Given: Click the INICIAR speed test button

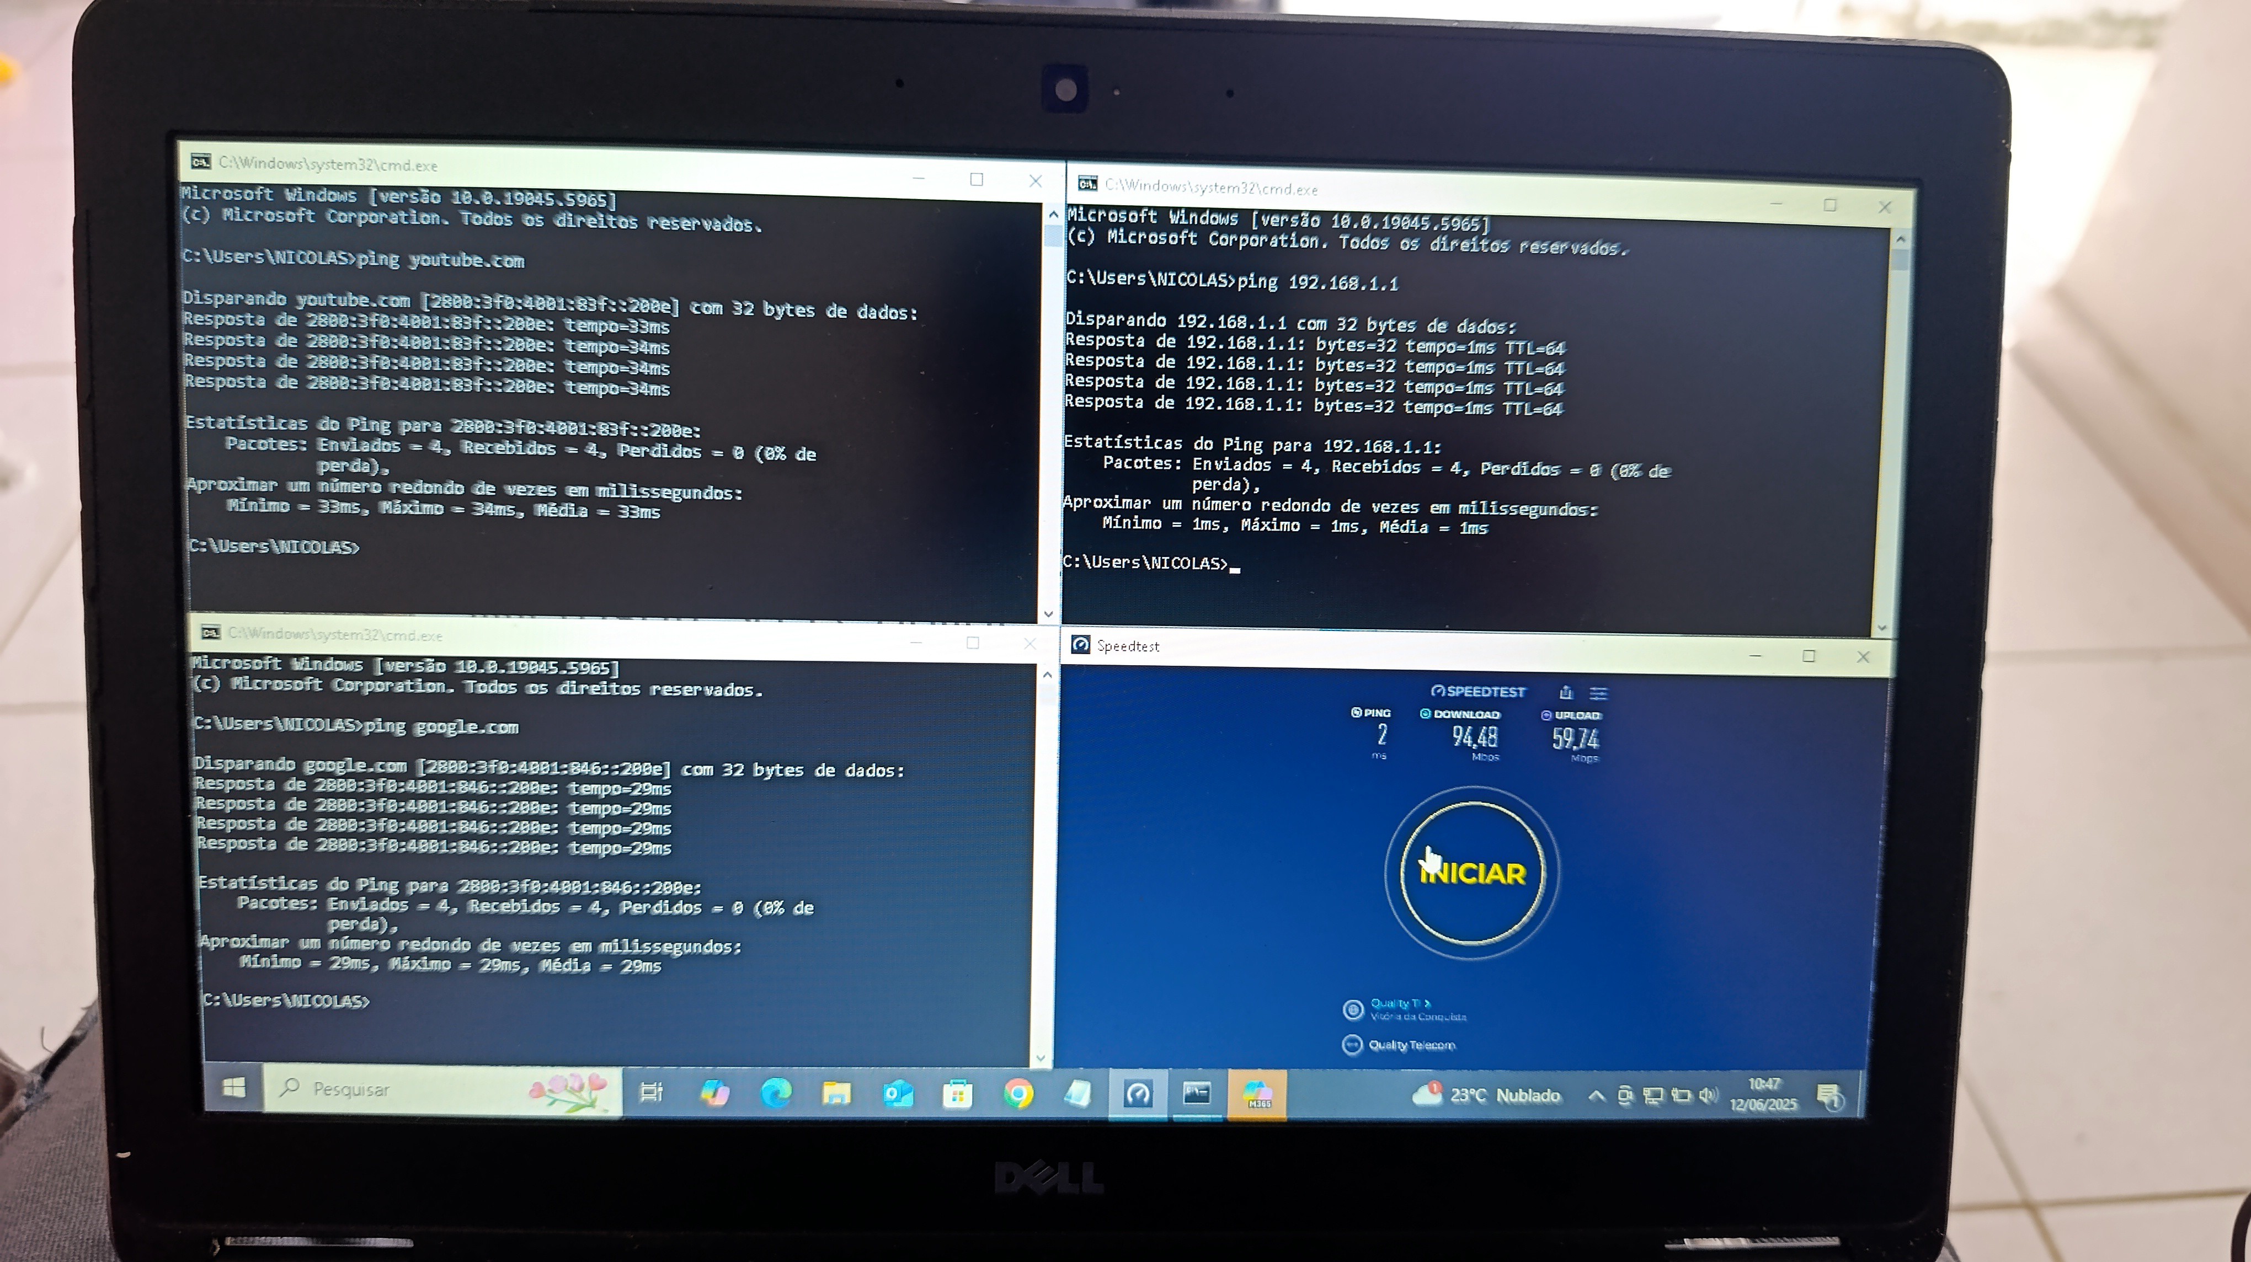Looking at the screenshot, I should click(x=1473, y=873).
